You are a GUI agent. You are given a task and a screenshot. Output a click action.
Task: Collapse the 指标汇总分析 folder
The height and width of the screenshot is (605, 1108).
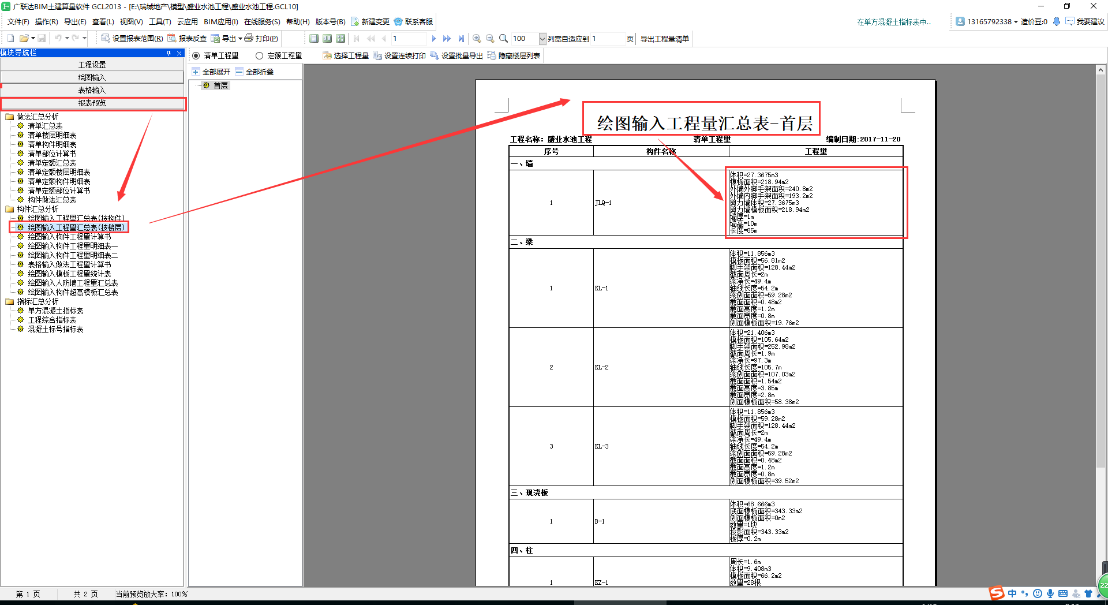coord(9,301)
